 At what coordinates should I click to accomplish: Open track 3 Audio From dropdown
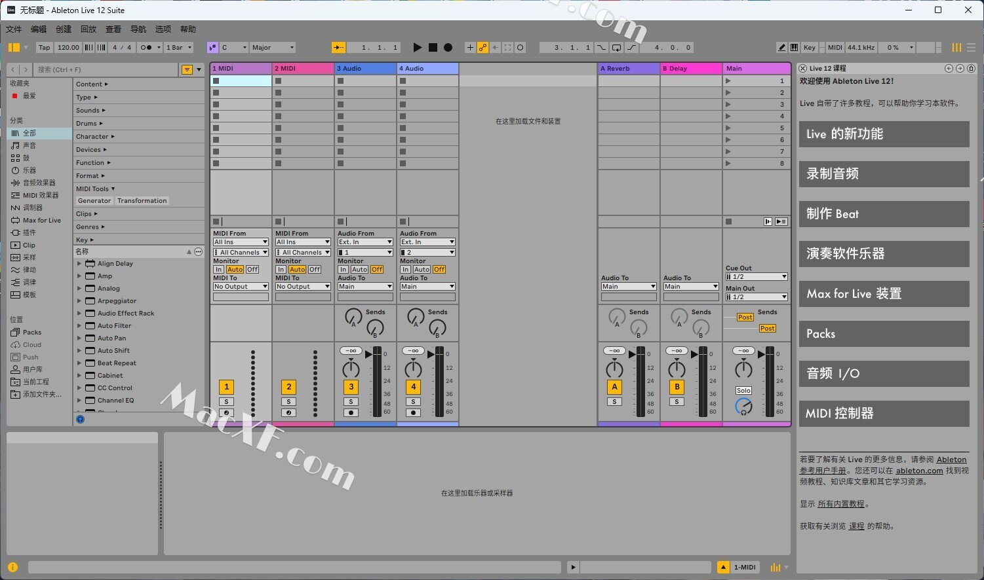tap(365, 242)
